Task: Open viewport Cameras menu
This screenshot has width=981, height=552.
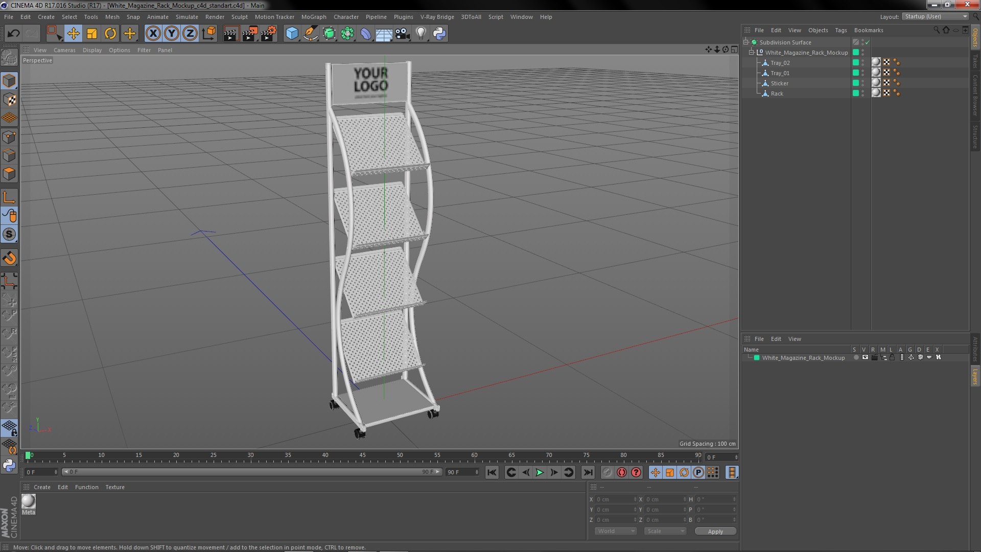Action: click(64, 50)
